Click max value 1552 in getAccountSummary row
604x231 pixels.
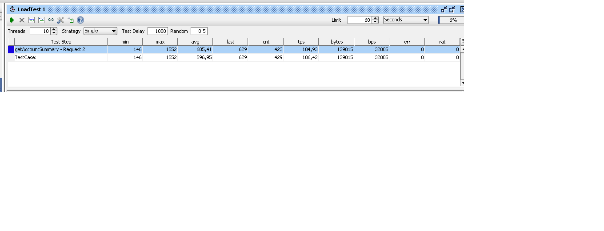coord(171,49)
